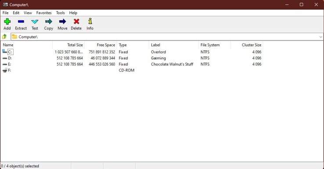Click the Extract blue minus icon
This screenshot has width=324, height=169.
pyautogui.click(x=21, y=21)
